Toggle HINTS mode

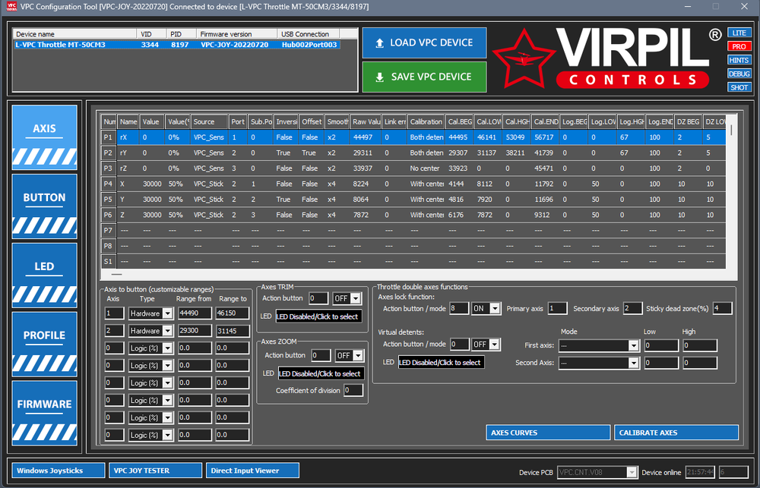pyautogui.click(x=739, y=60)
